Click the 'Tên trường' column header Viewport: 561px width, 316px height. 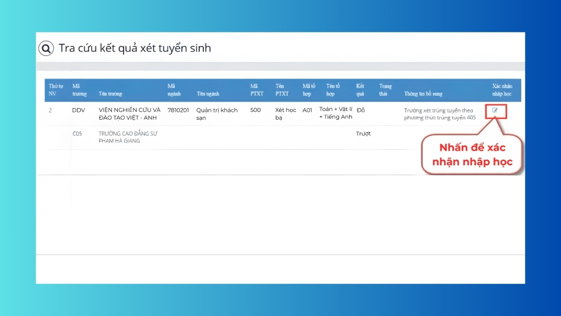[x=110, y=94]
